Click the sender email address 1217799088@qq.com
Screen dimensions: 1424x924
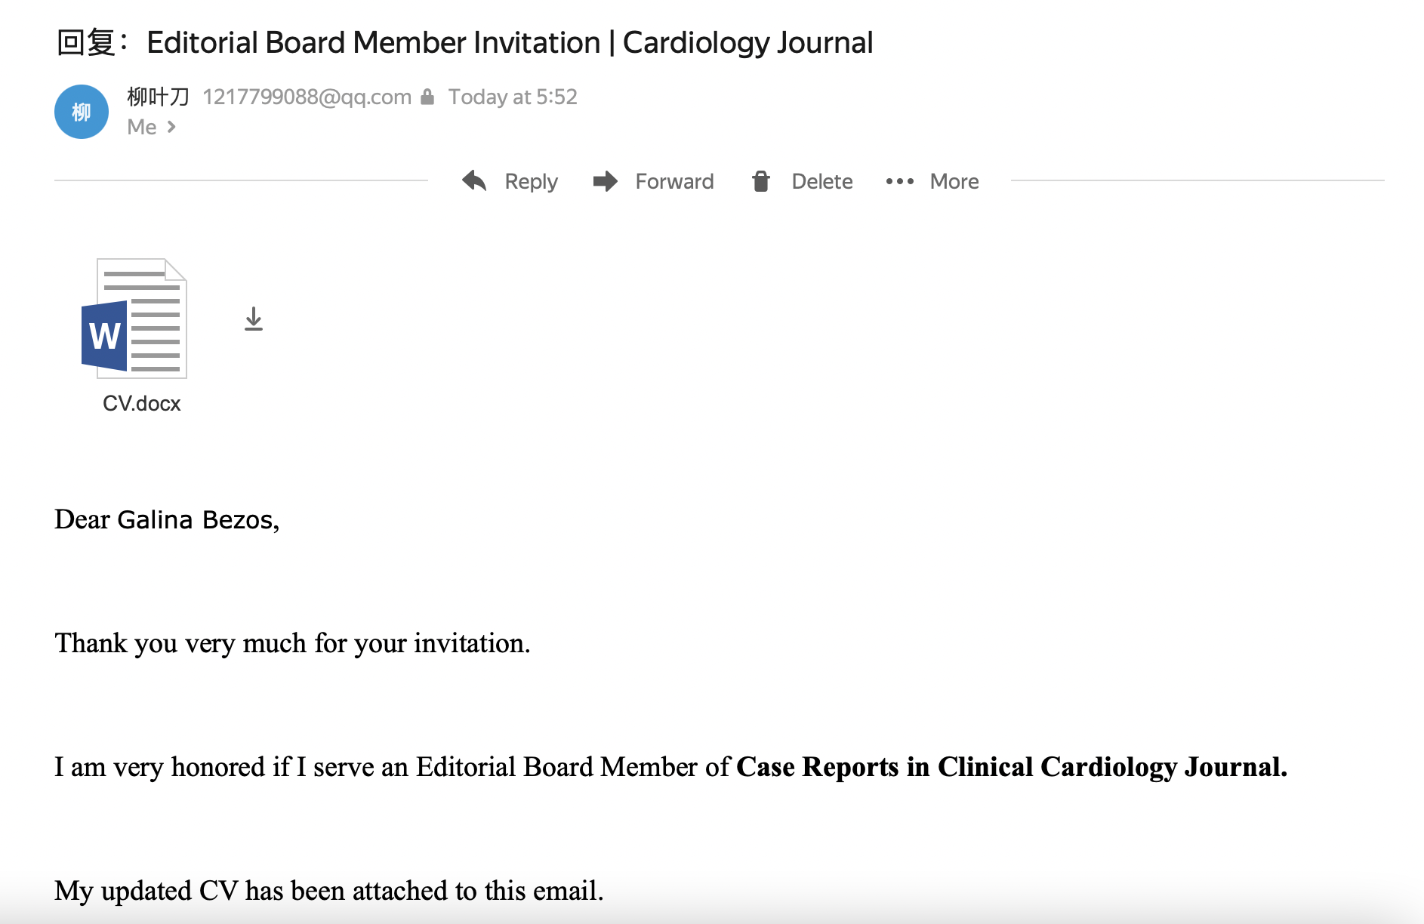point(307,97)
